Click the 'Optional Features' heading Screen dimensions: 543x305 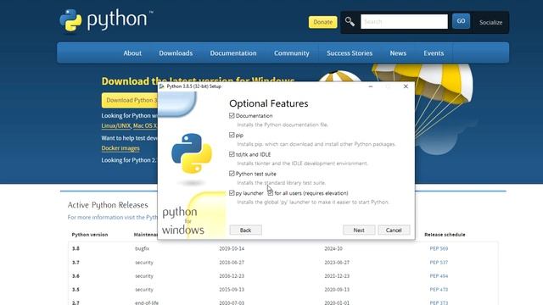(269, 103)
